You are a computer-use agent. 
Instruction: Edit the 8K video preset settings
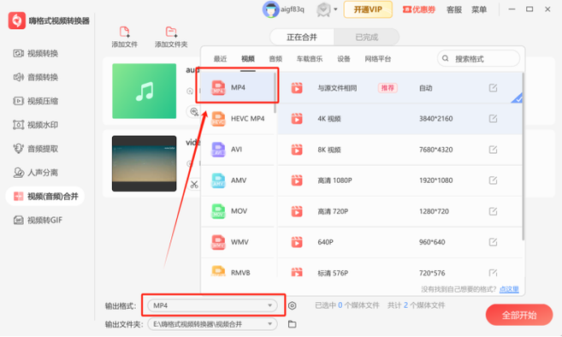tap(493, 150)
